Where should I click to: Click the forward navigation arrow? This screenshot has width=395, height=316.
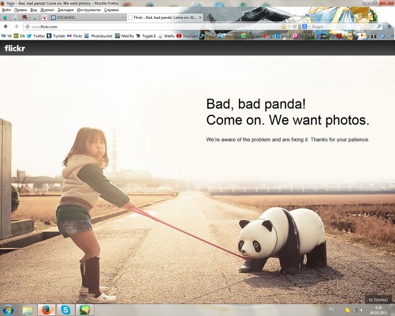pos(16,27)
